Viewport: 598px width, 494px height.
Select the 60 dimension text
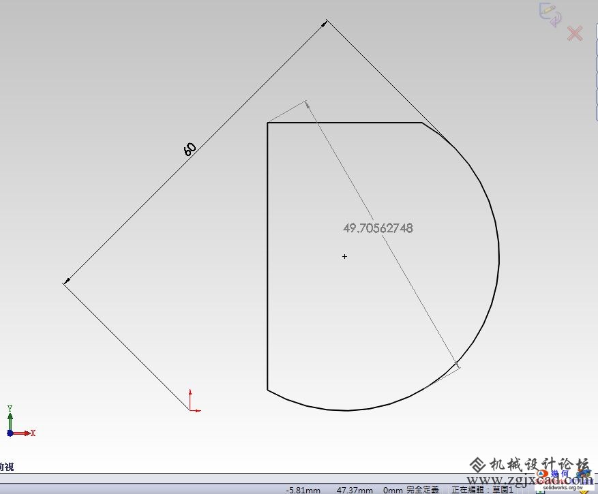190,149
